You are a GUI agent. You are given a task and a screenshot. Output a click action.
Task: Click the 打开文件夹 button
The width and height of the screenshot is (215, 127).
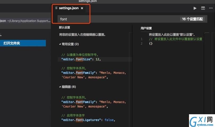pyautogui.click(x=23, y=43)
